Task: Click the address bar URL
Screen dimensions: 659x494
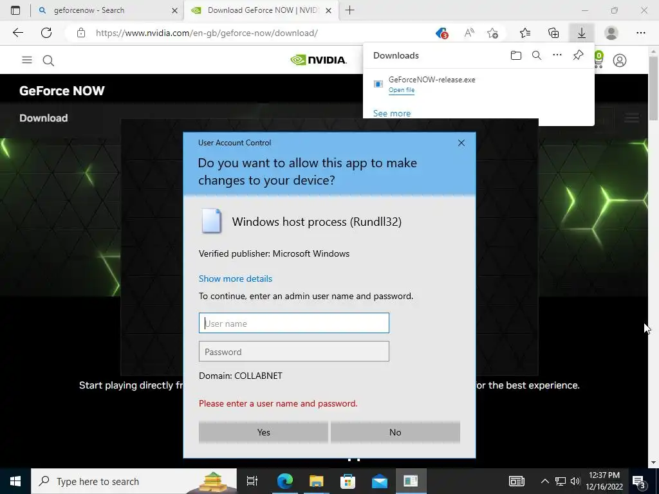Action: point(207,33)
